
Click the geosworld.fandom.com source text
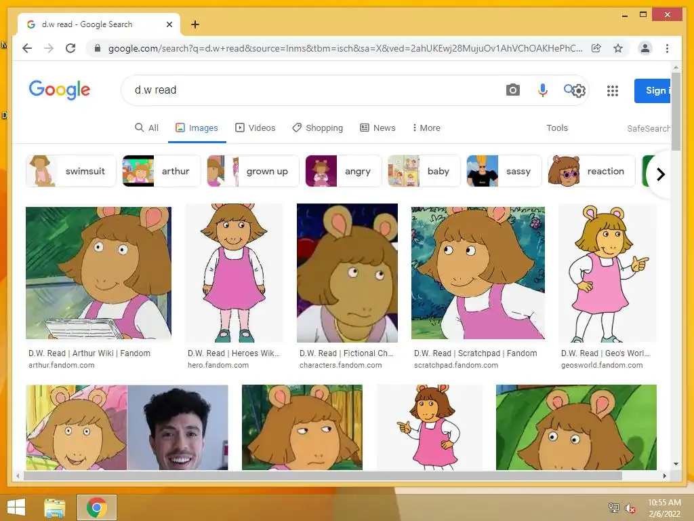coord(602,365)
